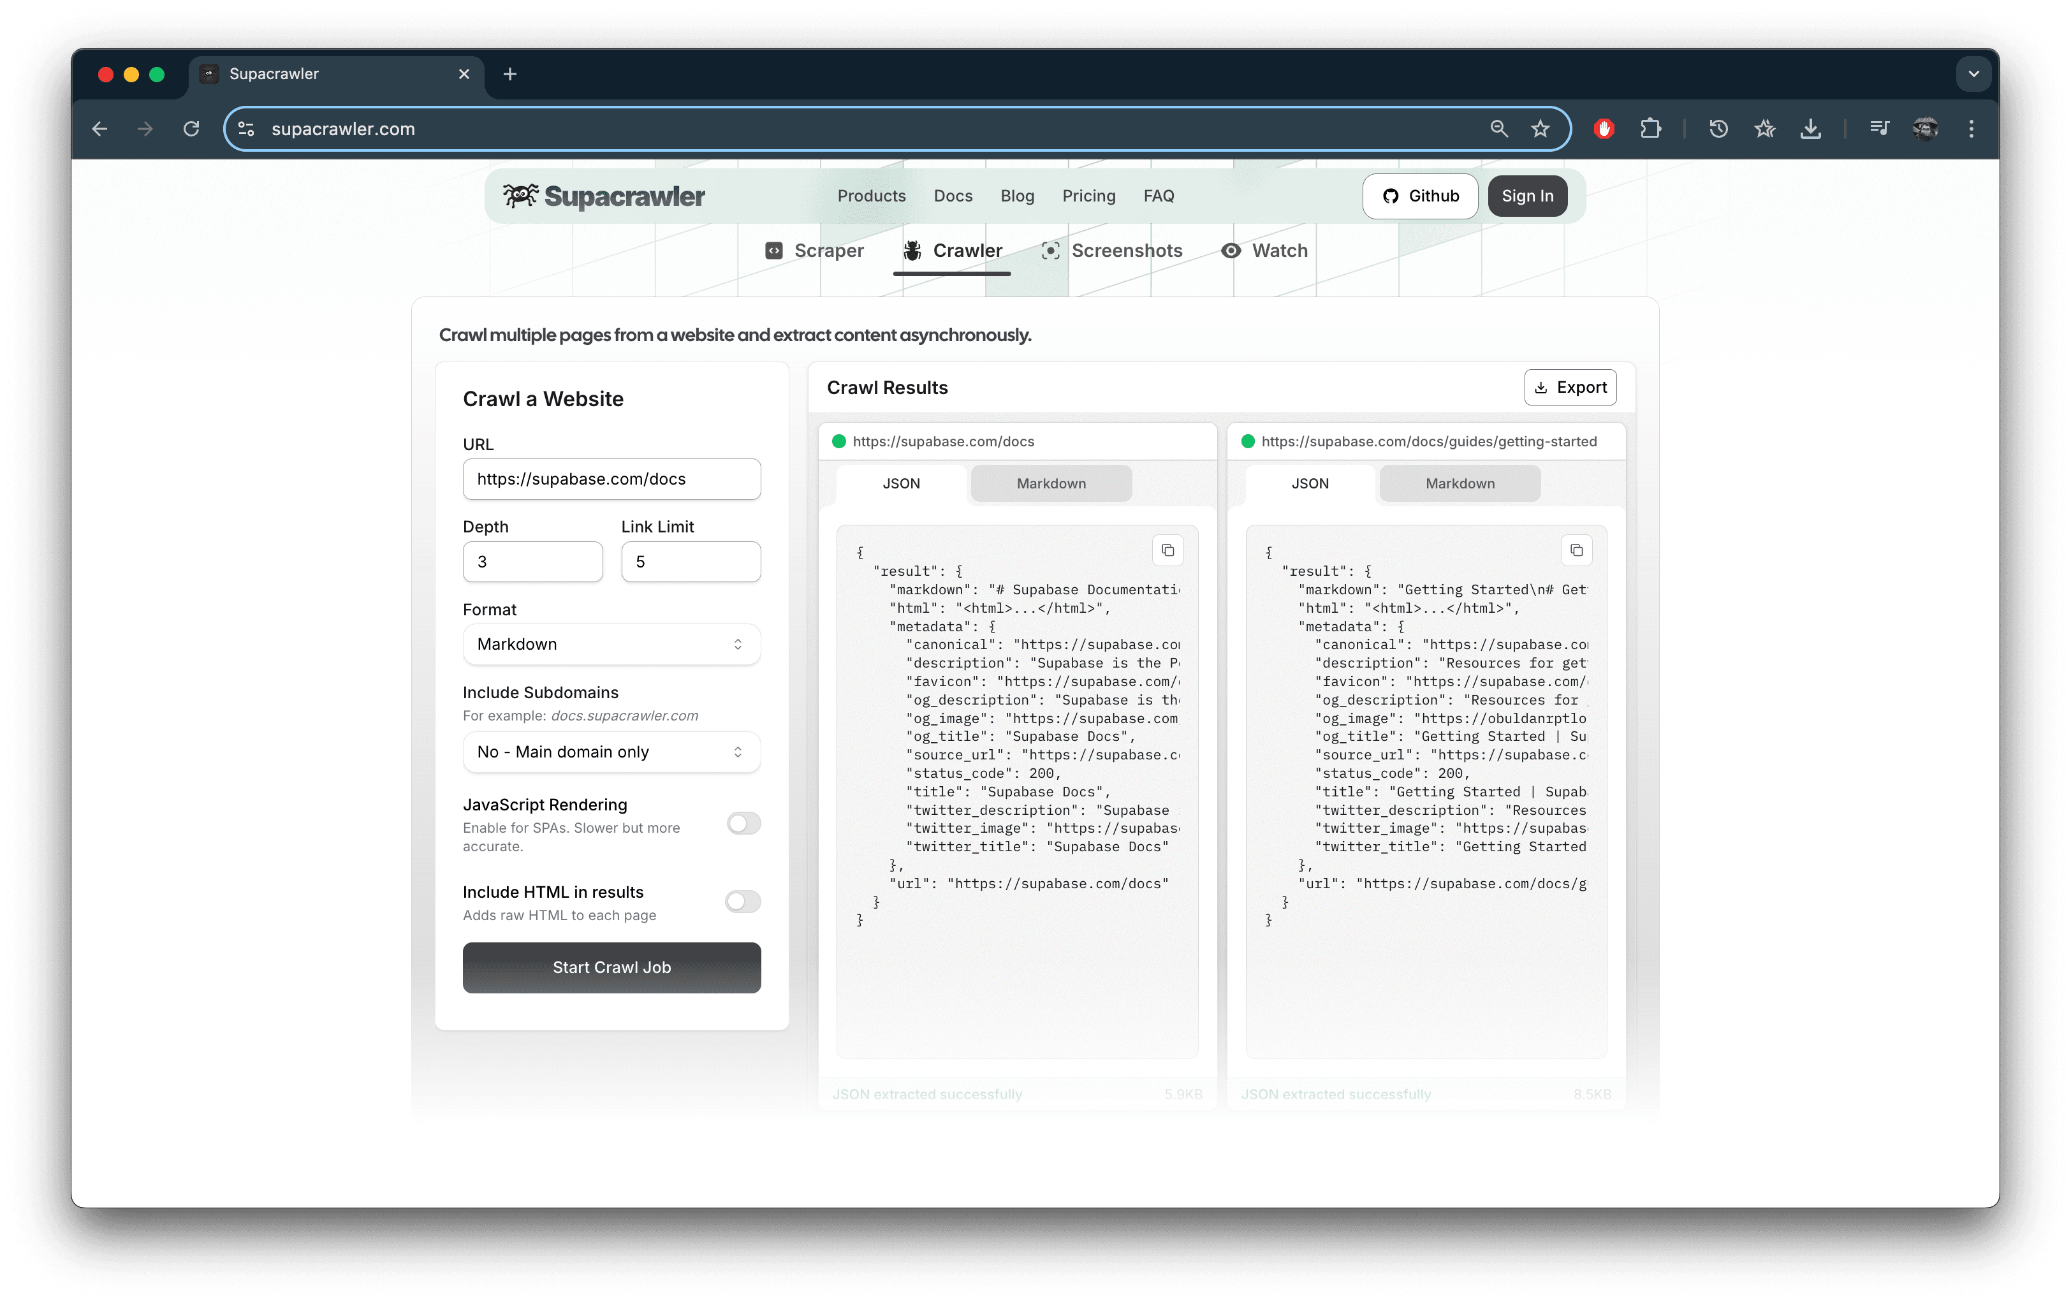Toggle Include HTML in results
Screen dimensions: 2071x1302
tap(742, 901)
